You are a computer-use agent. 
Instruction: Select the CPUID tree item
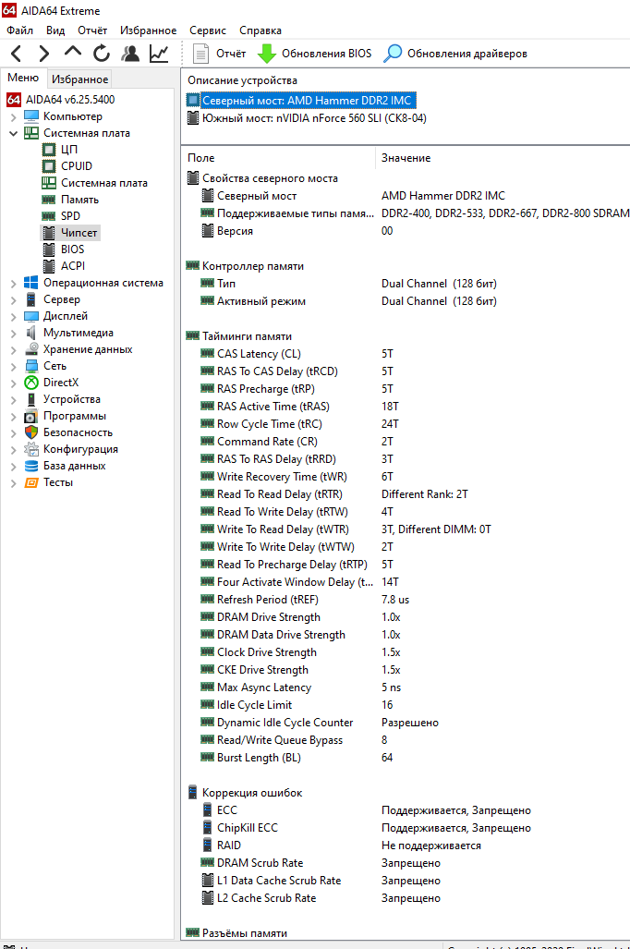point(77,165)
